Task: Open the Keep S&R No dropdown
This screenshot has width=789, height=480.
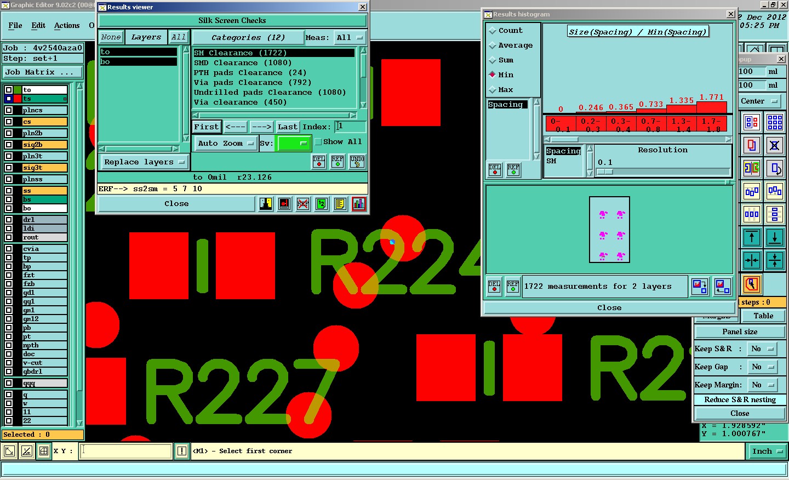Action: pyautogui.click(x=763, y=349)
